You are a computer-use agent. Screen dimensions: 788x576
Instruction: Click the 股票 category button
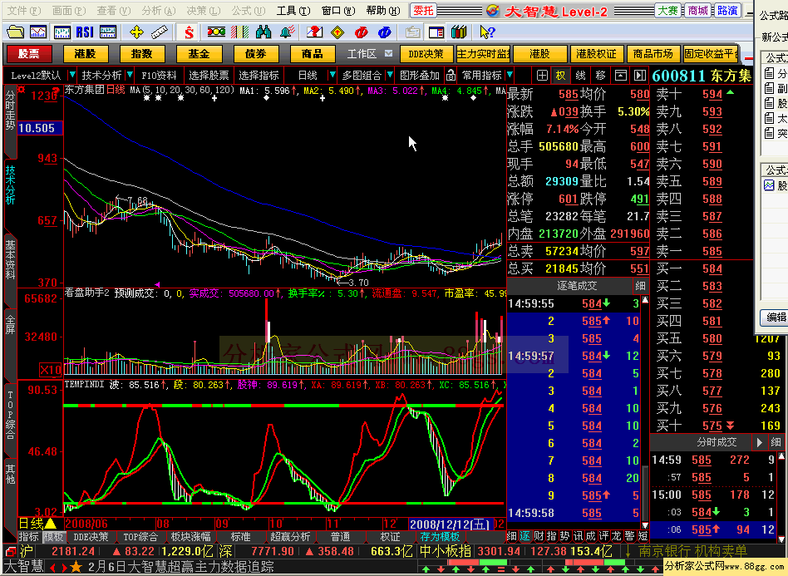[29, 53]
